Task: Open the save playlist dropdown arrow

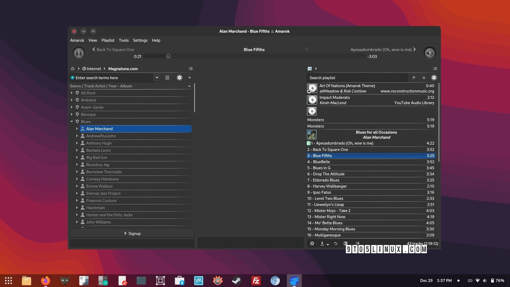Action: 328,244
